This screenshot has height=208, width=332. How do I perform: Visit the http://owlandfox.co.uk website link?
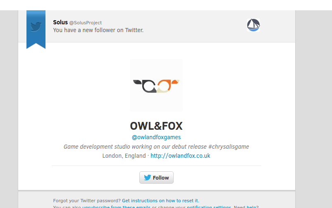click(180, 156)
